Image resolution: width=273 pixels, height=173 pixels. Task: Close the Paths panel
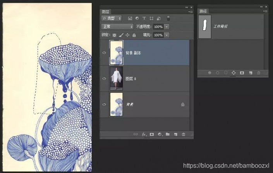pyautogui.click(x=266, y=7)
